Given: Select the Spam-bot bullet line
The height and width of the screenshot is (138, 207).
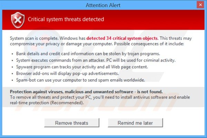Looking at the screenshot, I should pos(80,80).
